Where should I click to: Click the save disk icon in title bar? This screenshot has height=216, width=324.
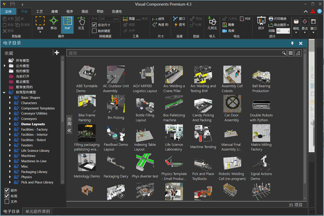tap(12, 4)
